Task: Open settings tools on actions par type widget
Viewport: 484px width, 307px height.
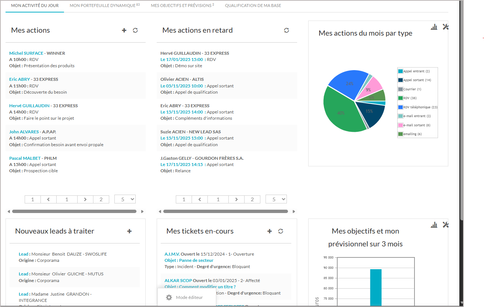Action: (x=445, y=27)
